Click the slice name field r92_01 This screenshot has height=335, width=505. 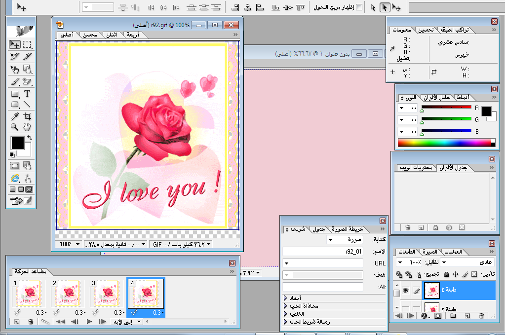[322, 251]
